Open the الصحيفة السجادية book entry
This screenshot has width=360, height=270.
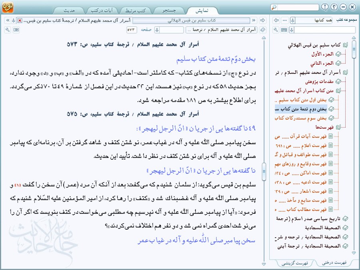[x=323, y=228]
